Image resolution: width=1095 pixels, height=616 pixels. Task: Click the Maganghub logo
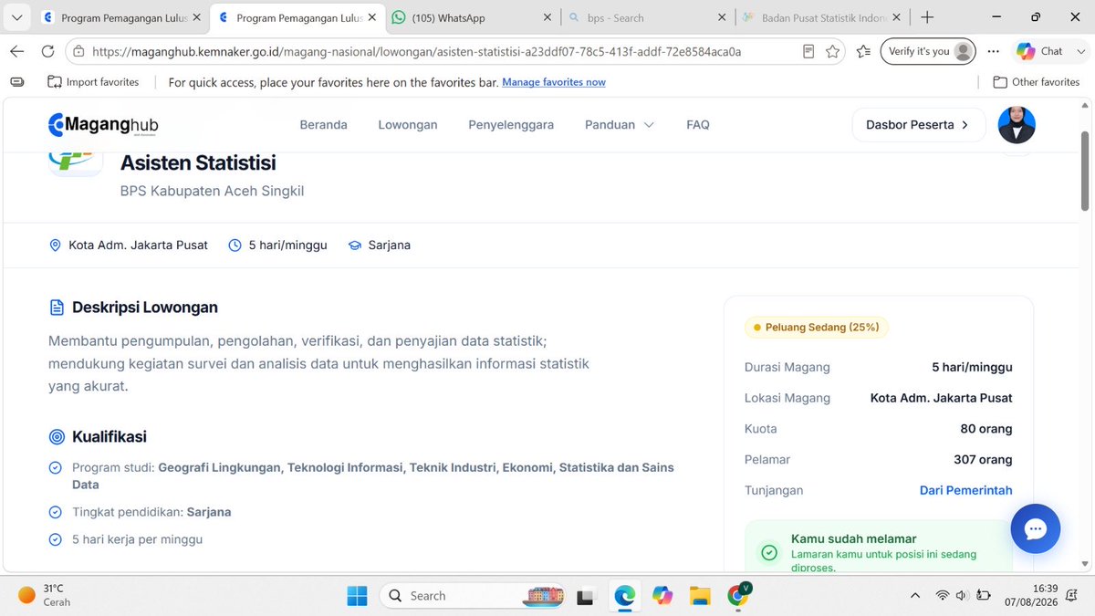pyautogui.click(x=103, y=125)
